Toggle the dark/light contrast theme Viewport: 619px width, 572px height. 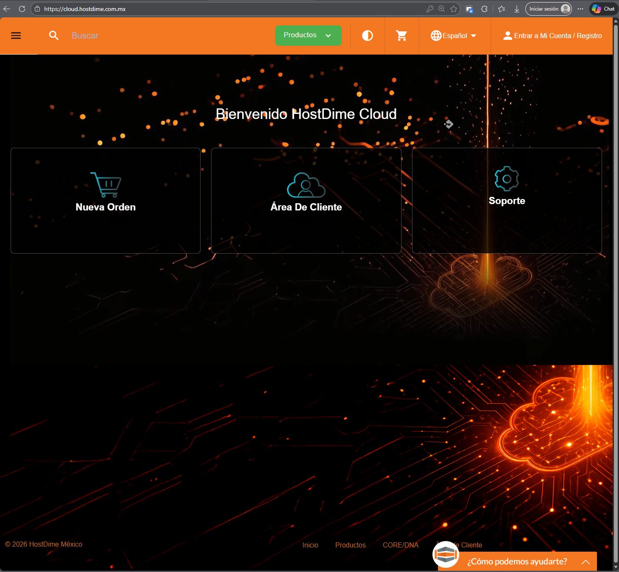(367, 36)
